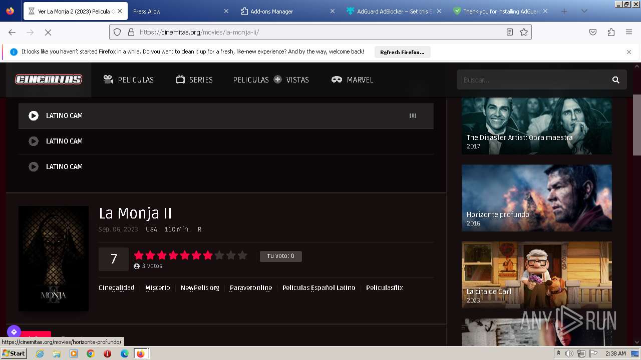Open the NewPelis.org tag link
This screenshot has width=641, height=360.
(200, 287)
